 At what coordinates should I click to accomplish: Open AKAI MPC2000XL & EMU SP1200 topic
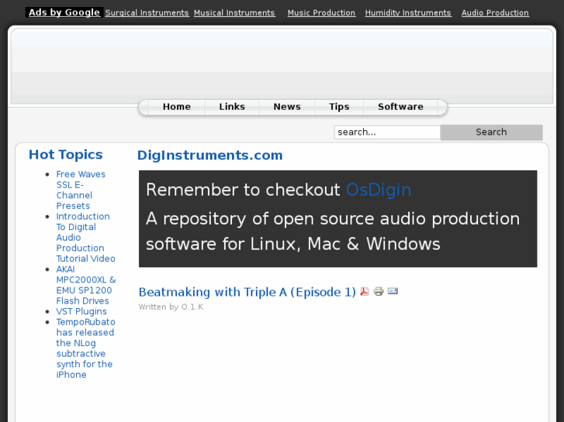(86, 285)
